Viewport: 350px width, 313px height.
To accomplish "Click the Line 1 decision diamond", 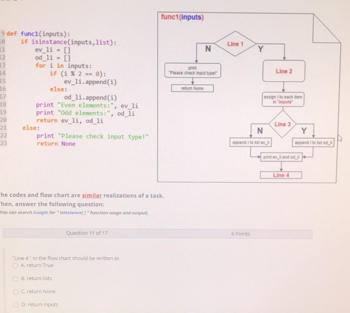I will coord(236,44).
